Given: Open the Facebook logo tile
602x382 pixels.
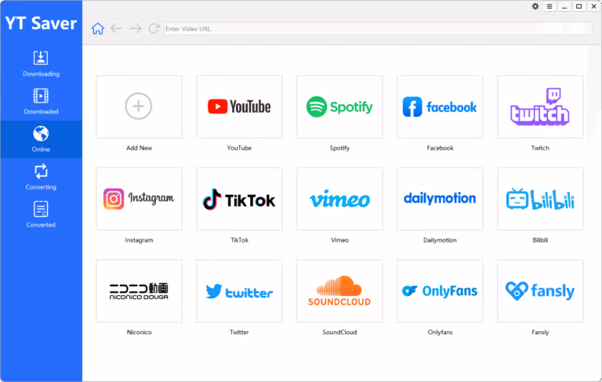Looking at the screenshot, I should (x=440, y=106).
